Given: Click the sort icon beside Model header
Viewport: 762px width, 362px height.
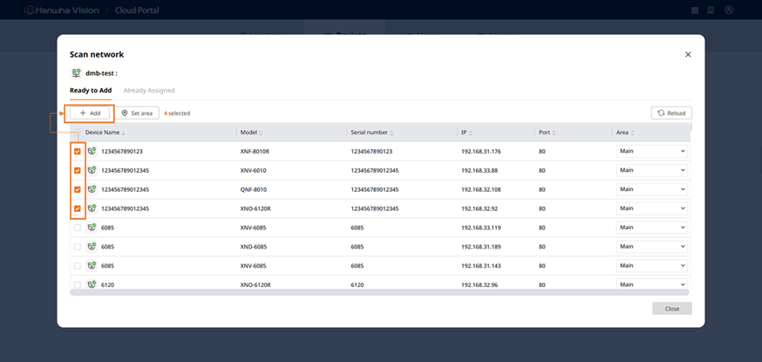Looking at the screenshot, I should coord(261,133).
